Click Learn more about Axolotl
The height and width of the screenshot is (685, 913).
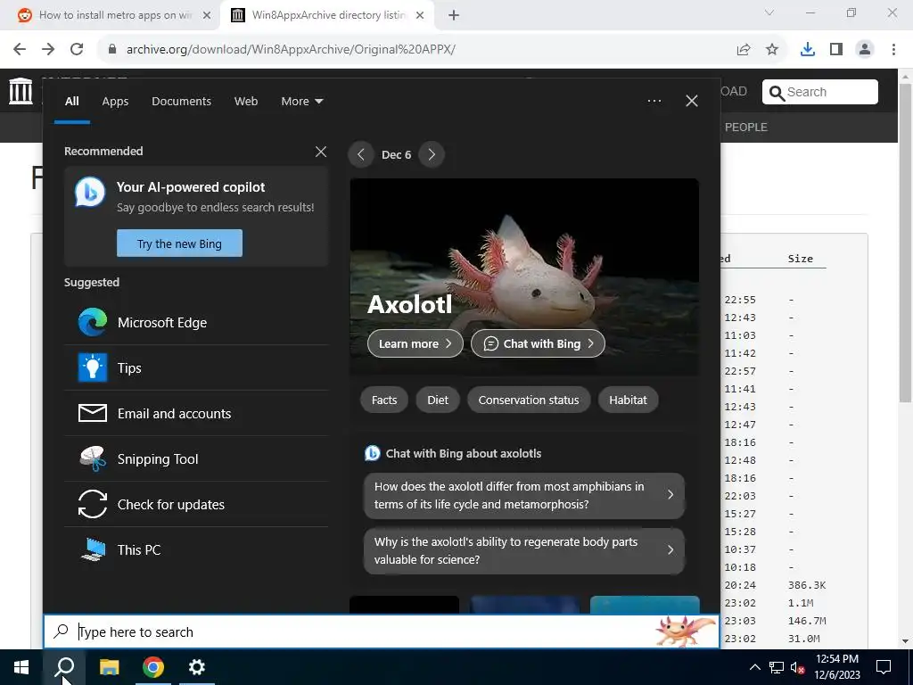click(415, 343)
